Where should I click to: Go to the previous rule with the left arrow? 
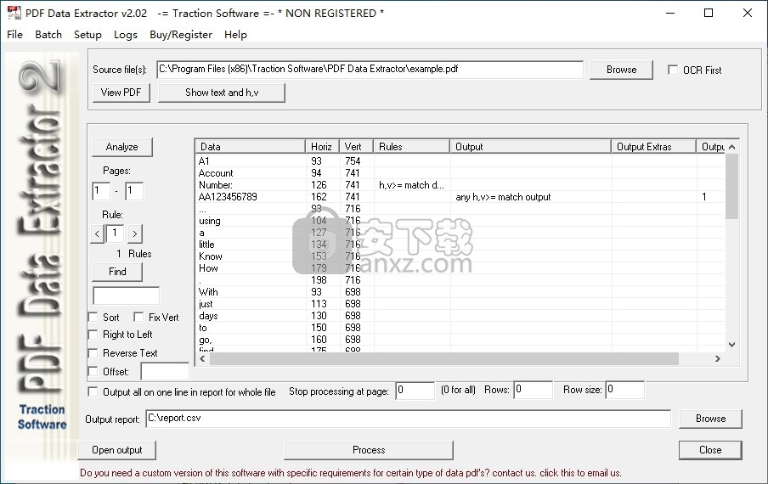tap(97, 234)
